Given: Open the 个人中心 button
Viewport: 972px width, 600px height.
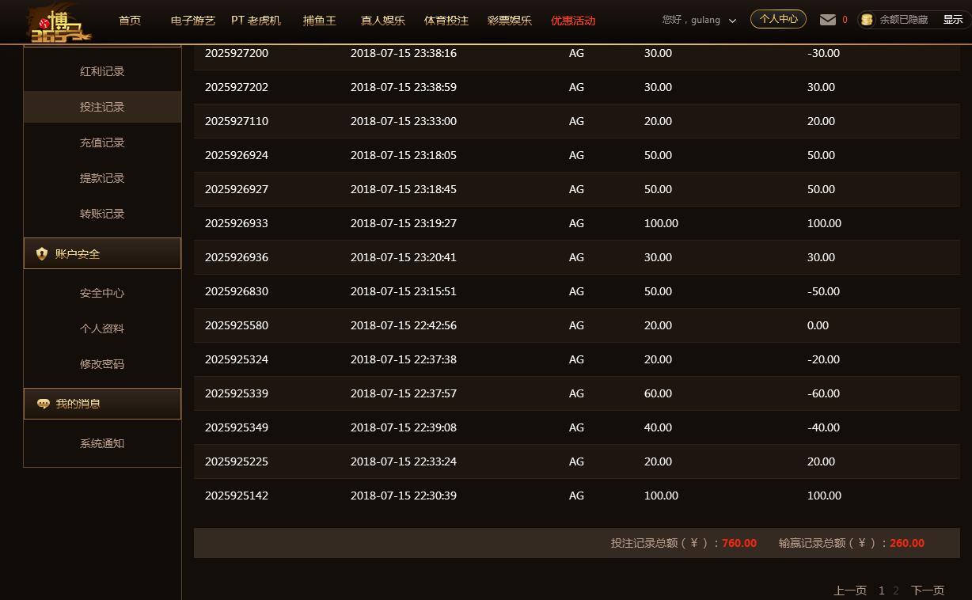Looking at the screenshot, I should tap(777, 19).
